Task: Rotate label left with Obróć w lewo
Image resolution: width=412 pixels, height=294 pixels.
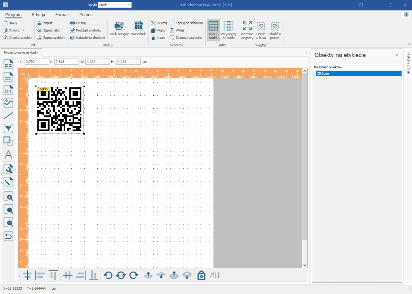Action: (x=261, y=31)
